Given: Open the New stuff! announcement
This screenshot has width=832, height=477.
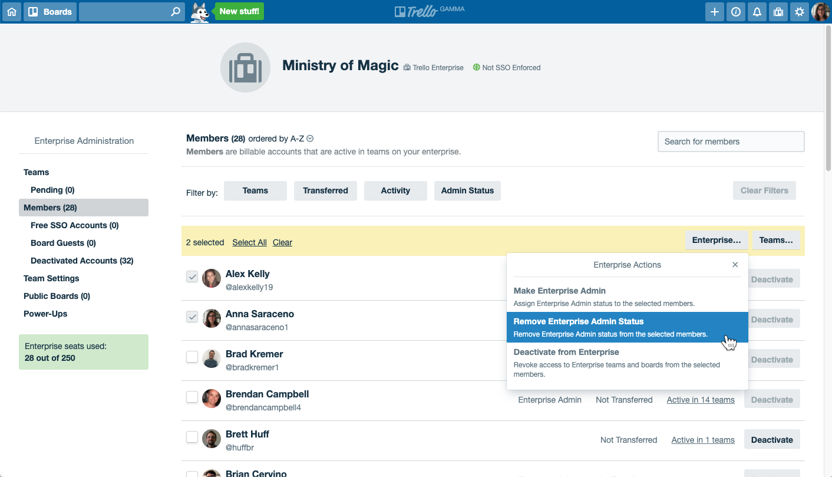Looking at the screenshot, I should 239,11.
